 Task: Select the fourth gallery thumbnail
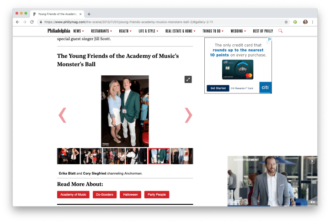tap(136, 156)
